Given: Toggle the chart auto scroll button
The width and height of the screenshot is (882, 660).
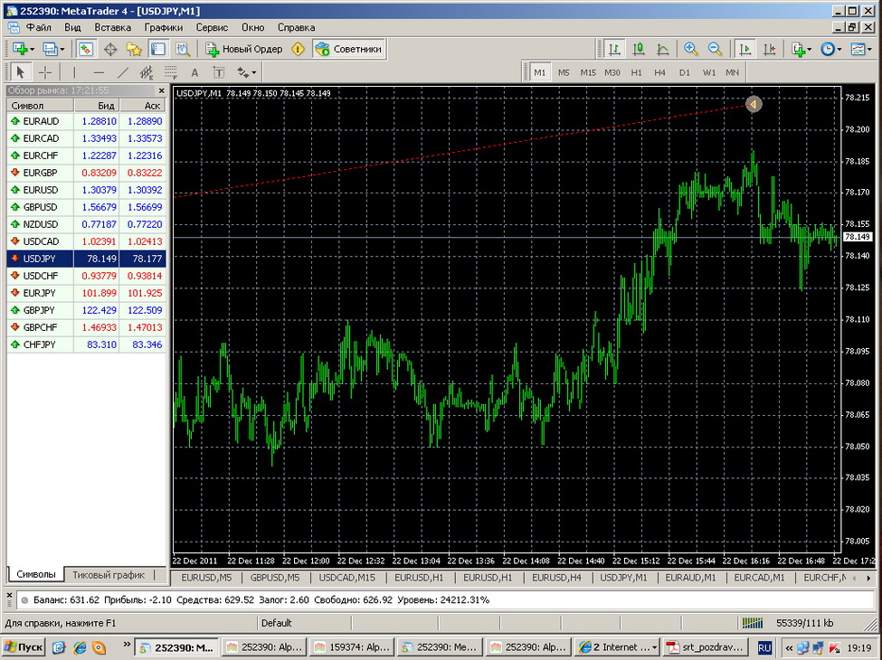Looking at the screenshot, I should 745,49.
